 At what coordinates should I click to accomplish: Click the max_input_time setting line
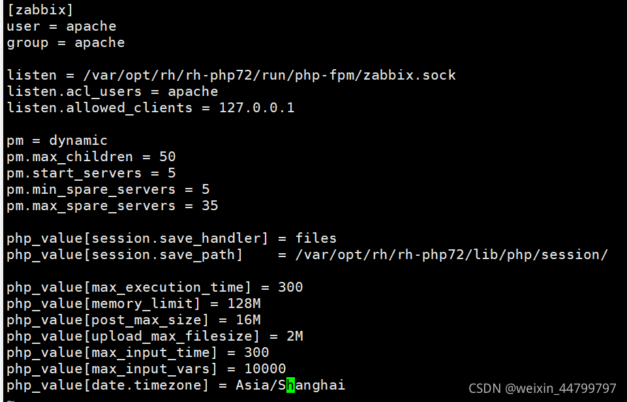(x=138, y=352)
